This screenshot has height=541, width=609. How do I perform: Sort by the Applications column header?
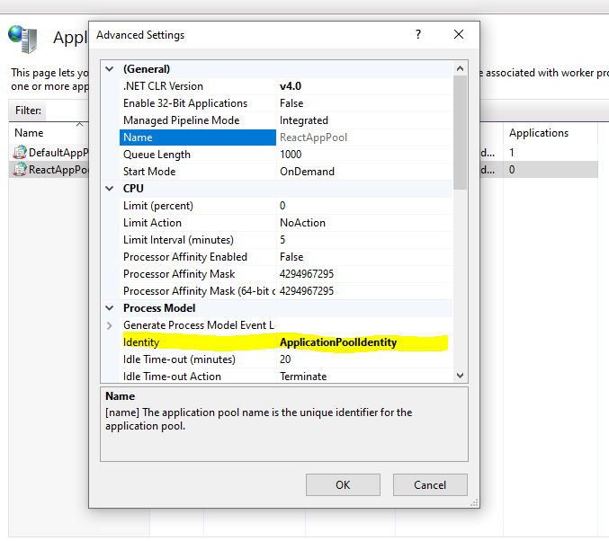pos(539,133)
